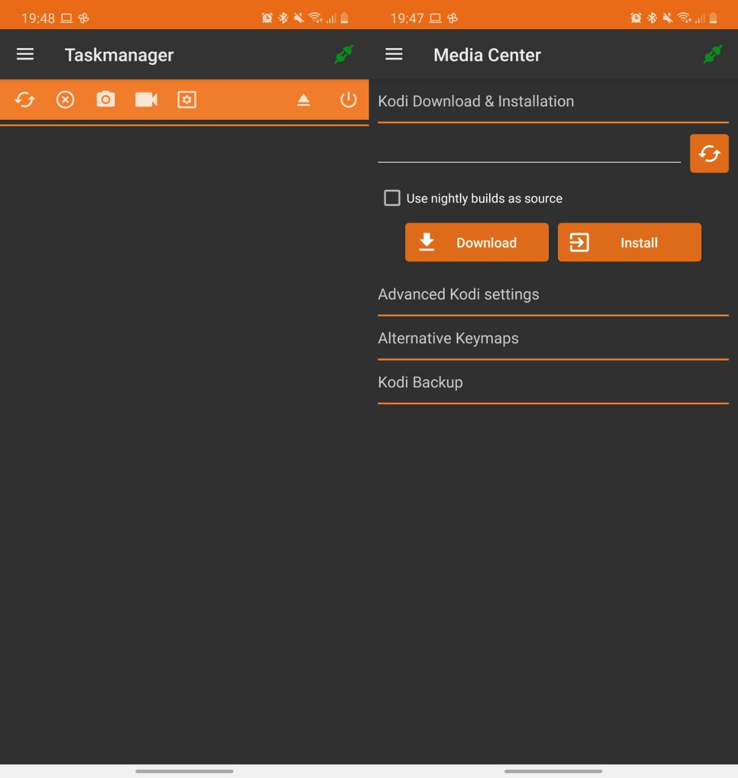Tap the Download button
The height and width of the screenshot is (778, 738).
(477, 243)
